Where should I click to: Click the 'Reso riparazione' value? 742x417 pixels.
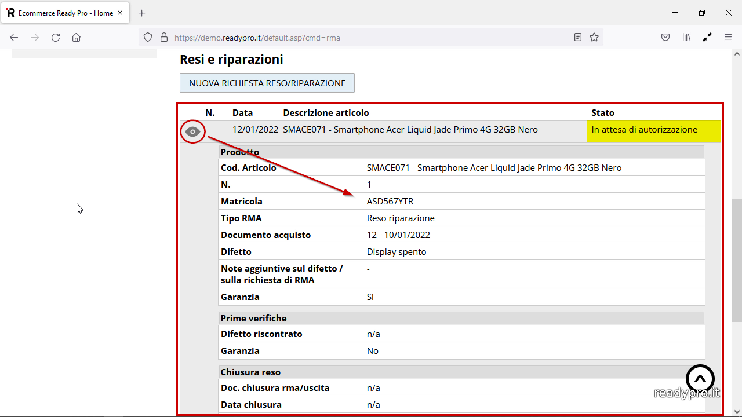click(x=401, y=218)
